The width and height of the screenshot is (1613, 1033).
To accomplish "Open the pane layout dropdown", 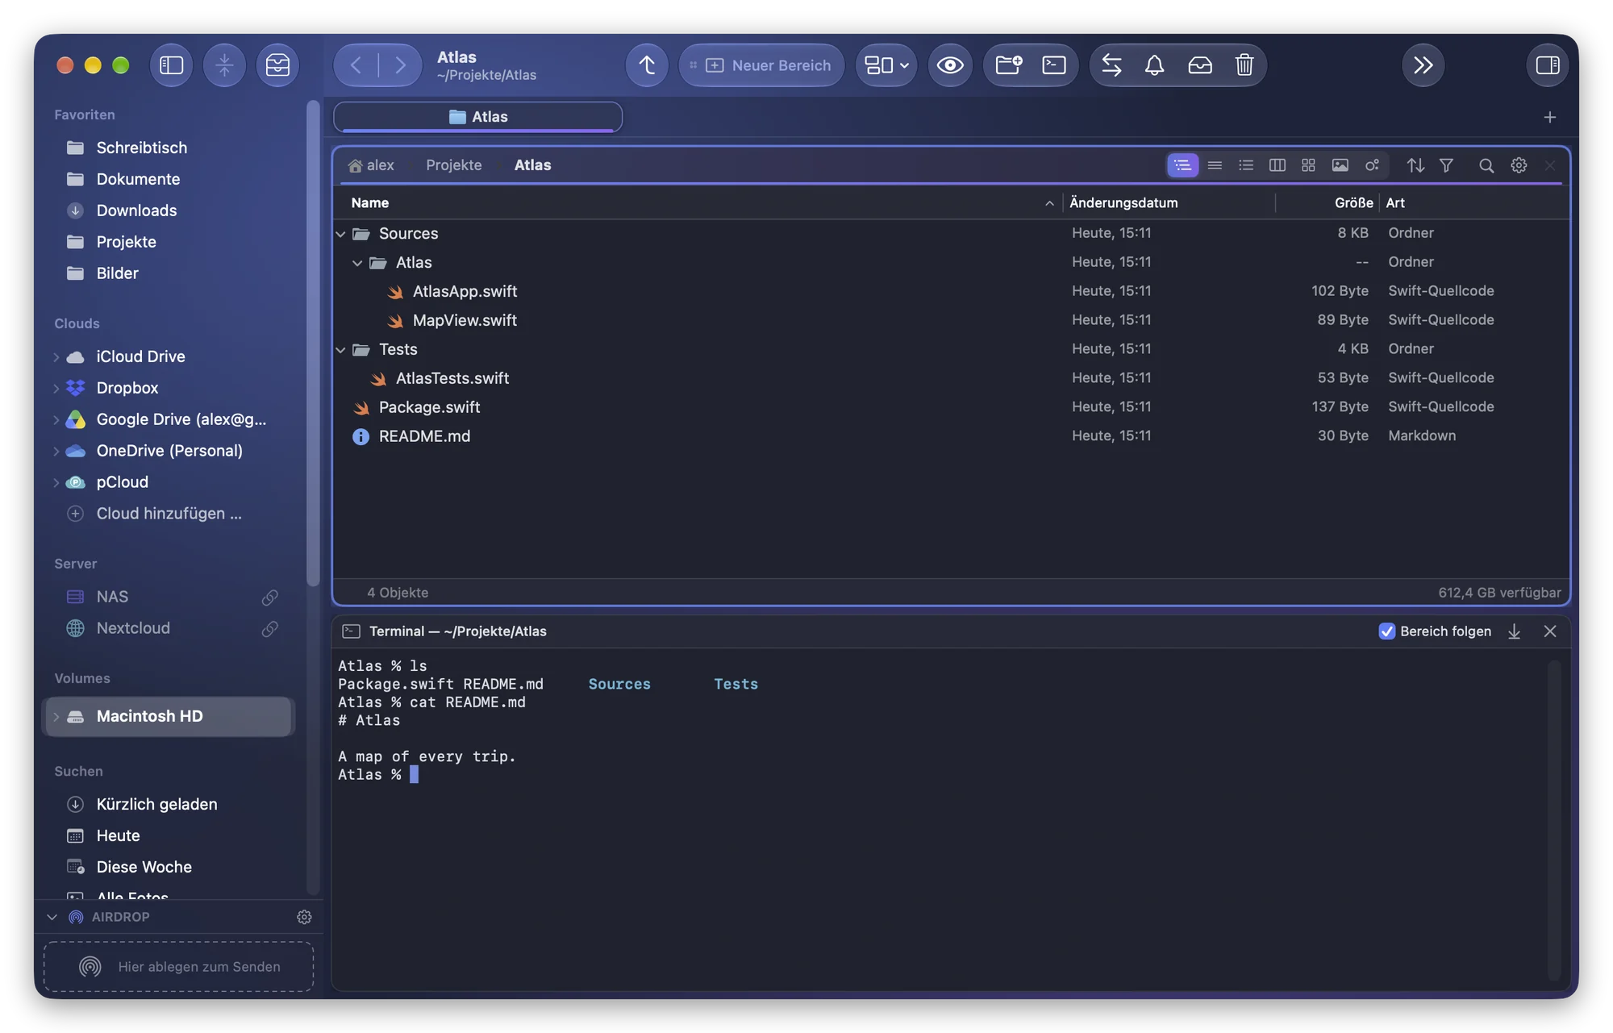I will [x=886, y=65].
